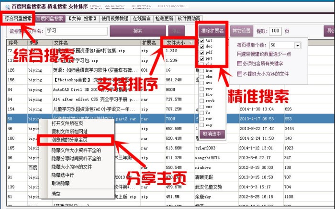The image size is (335, 209).
Task: Toggle the exe extension checkbox
Action: click(201, 107)
